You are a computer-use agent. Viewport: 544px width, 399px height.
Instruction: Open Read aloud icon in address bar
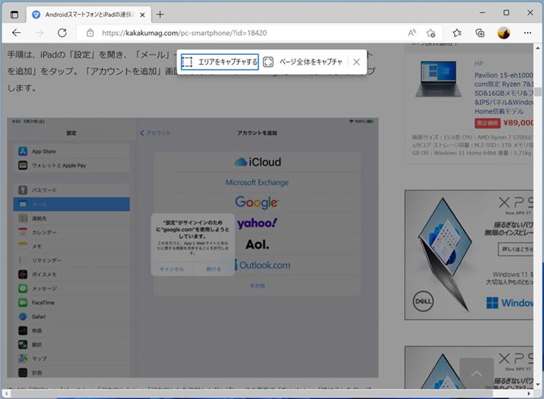tap(412, 33)
